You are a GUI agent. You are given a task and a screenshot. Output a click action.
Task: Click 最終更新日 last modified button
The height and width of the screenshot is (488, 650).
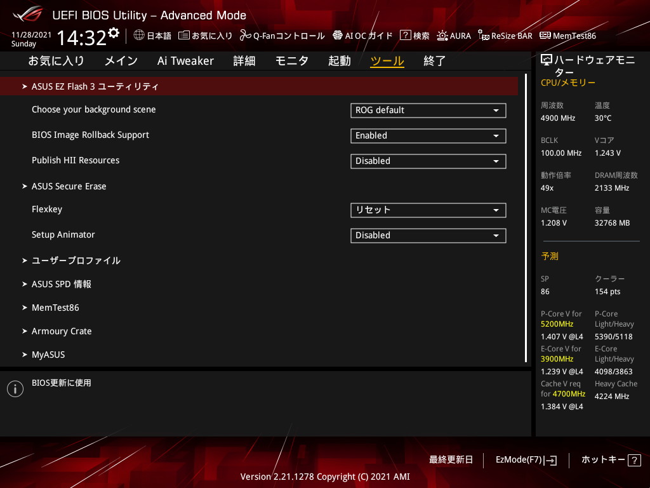(x=451, y=460)
